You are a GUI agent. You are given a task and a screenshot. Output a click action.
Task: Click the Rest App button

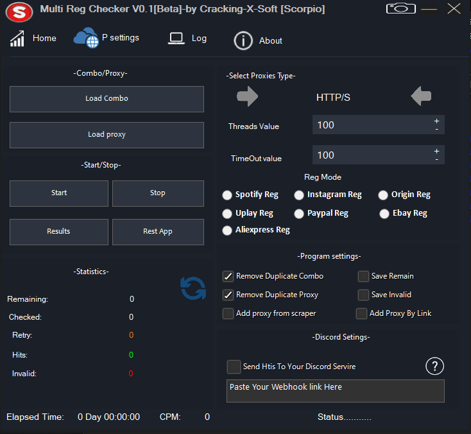click(158, 232)
